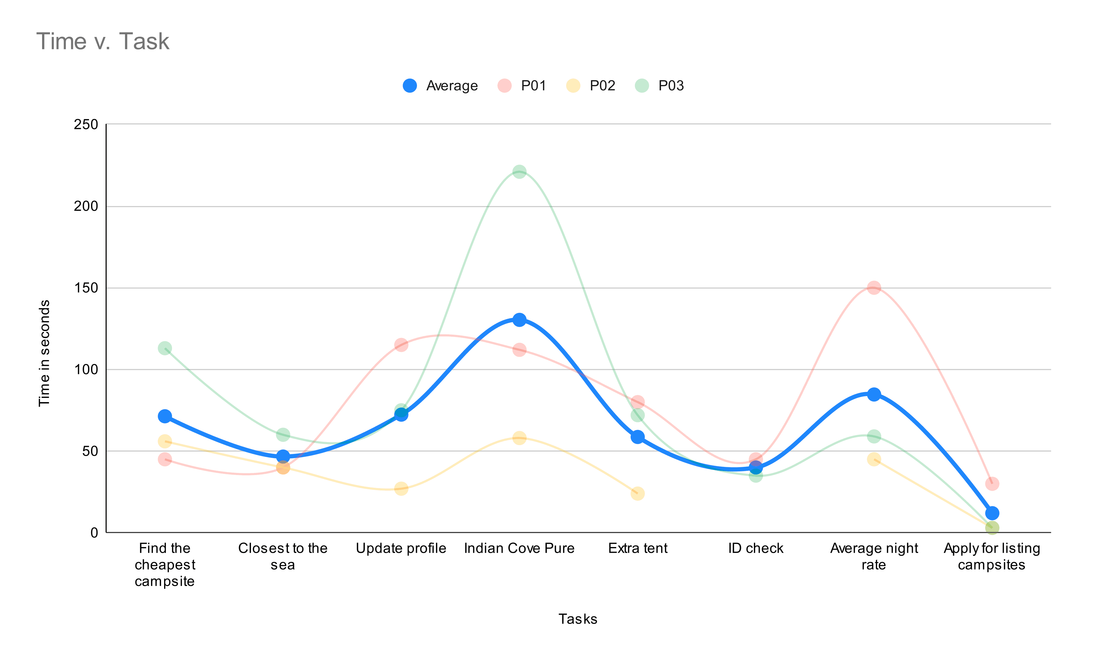1093x662 pixels.
Task: Click the Average data point at Indian Cove Pure
Action: 519,320
